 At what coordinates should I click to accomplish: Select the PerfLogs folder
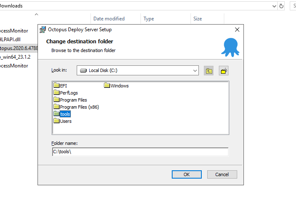point(68,93)
